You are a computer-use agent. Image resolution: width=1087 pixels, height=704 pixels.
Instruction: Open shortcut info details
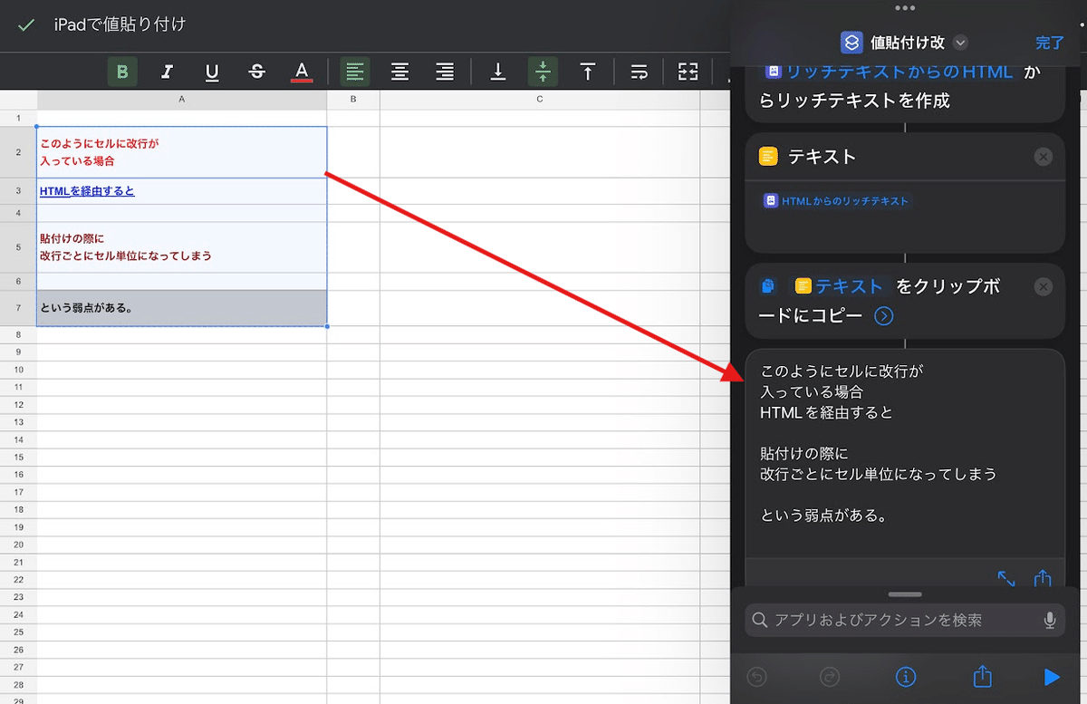click(x=906, y=677)
